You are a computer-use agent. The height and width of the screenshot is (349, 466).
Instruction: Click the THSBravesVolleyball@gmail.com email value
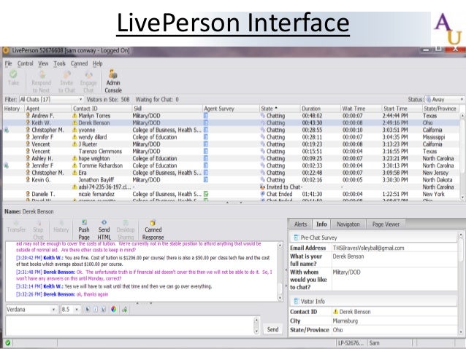(368, 248)
